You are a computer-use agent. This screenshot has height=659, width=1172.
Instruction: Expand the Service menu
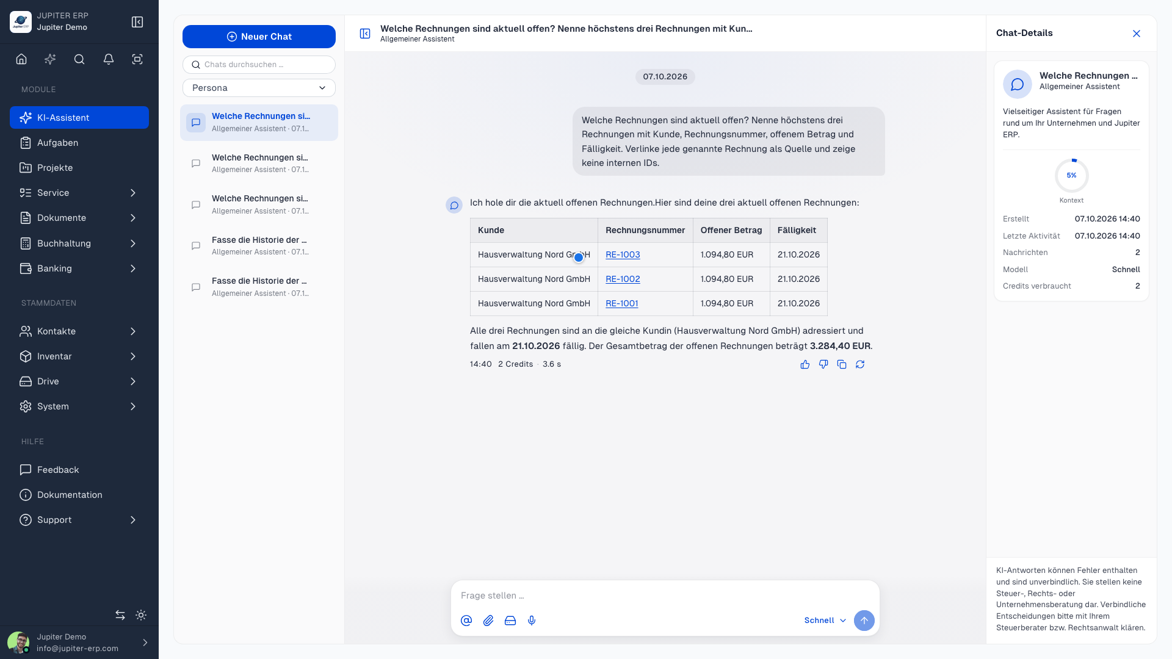pos(79,193)
